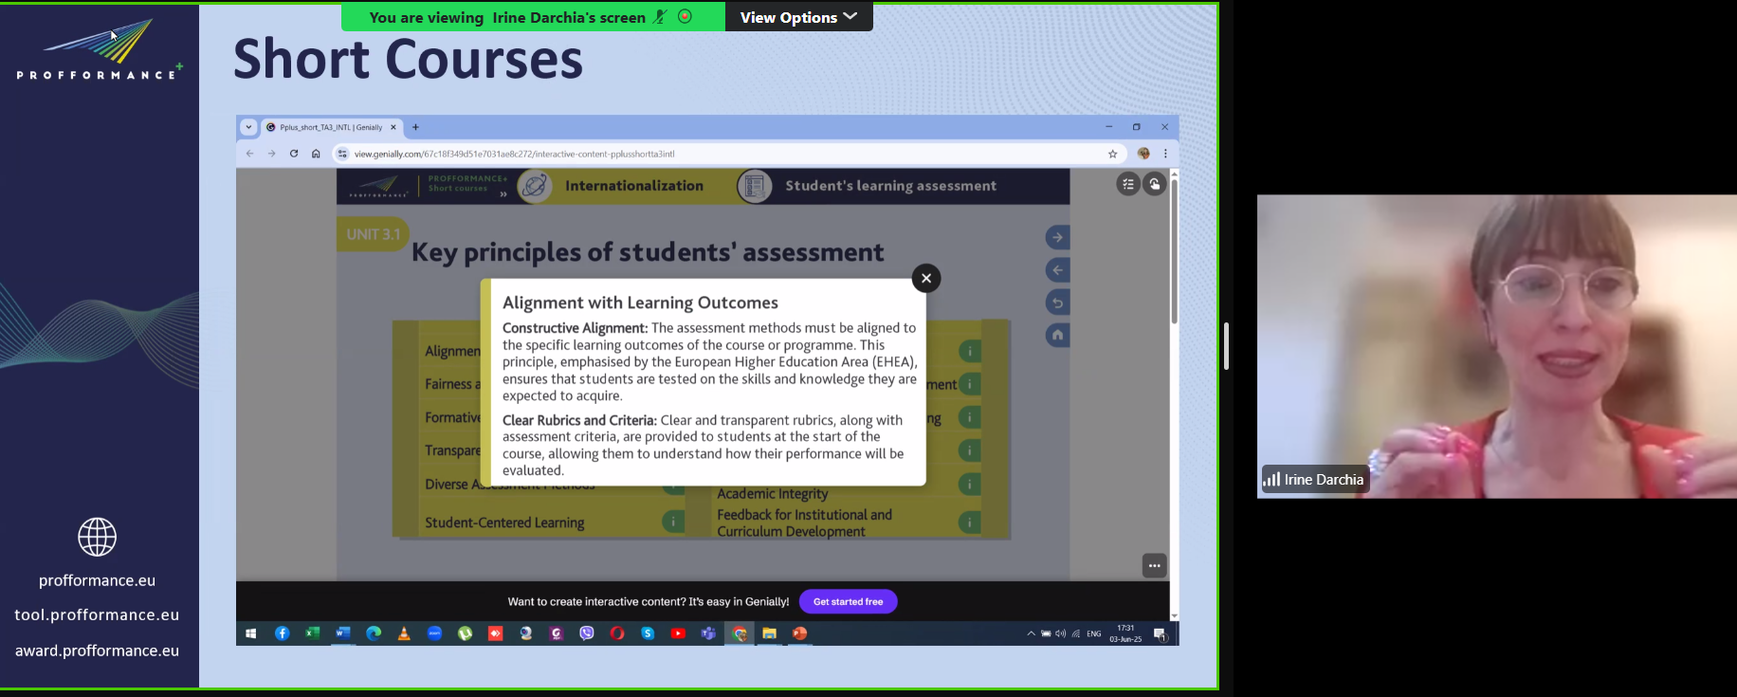The image size is (1737, 697).
Task: Toggle the interactive elements hand icon
Action: 1154,185
